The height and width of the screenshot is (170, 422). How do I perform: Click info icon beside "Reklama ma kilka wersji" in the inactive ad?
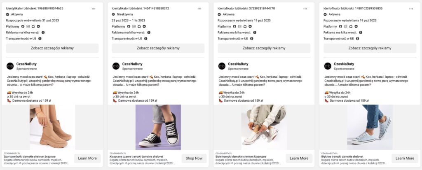pos(149,33)
